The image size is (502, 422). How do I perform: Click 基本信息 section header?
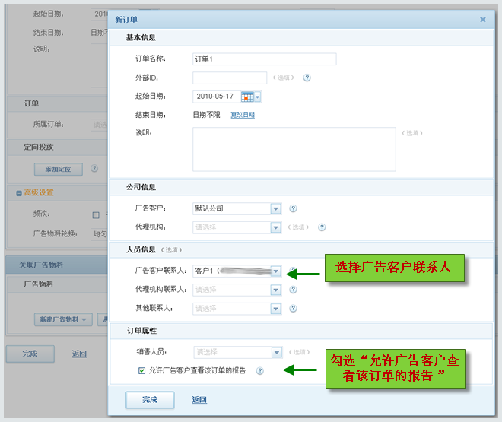141,38
